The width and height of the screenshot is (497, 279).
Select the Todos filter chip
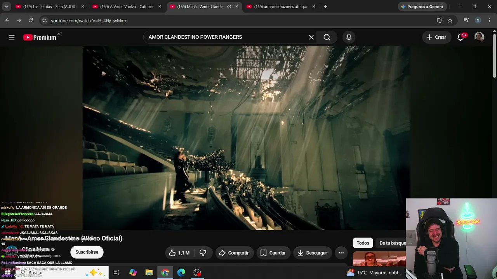point(363,243)
